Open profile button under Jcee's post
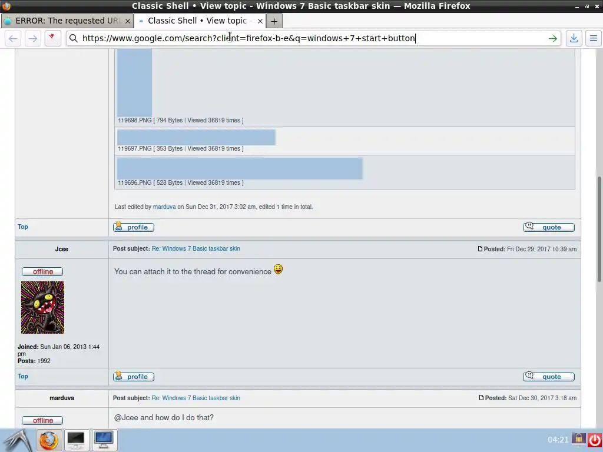 pyautogui.click(x=134, y=377)
